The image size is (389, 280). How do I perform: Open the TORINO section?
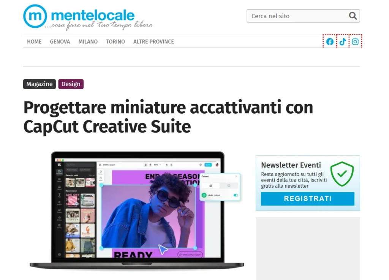(115, 42)
